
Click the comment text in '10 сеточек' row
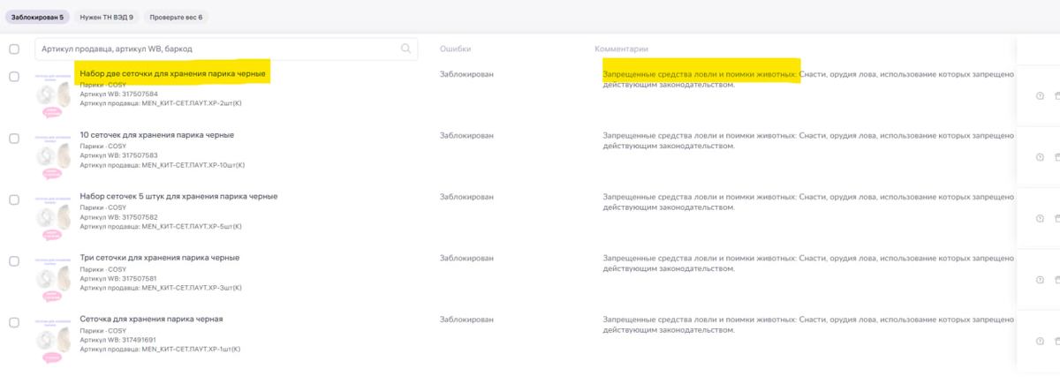(807, 141)
